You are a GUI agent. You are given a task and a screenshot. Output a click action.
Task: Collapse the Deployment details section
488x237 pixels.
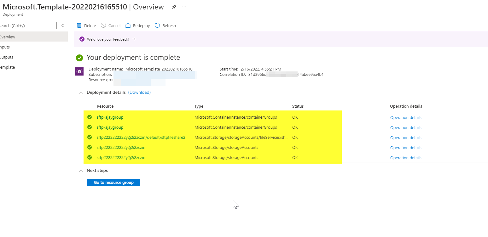point(81,93)
